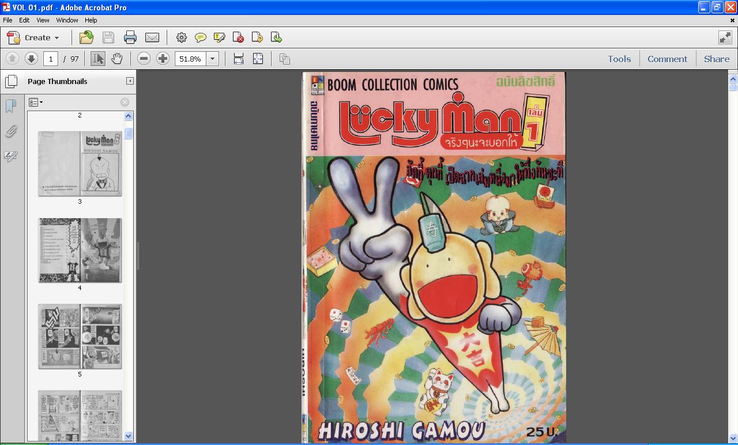Choose the Hand pan tool
The height and width of the screenshot is (445, 738).
(x=117, y=58)
